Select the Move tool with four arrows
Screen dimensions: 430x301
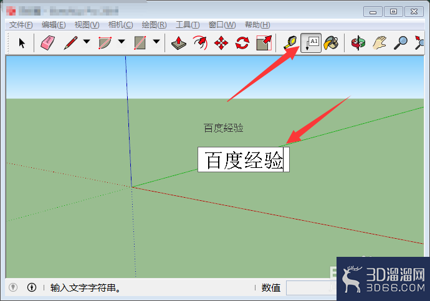[221, 43]
